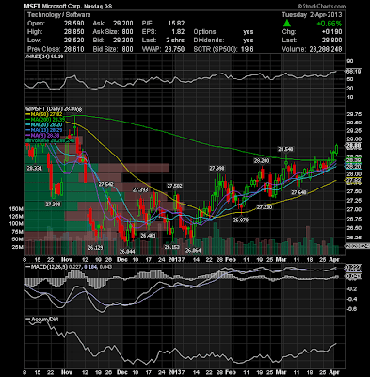Click the cyan MA(20) 28.20 legend entry
The image size is (370, 377).
[44, 125]
